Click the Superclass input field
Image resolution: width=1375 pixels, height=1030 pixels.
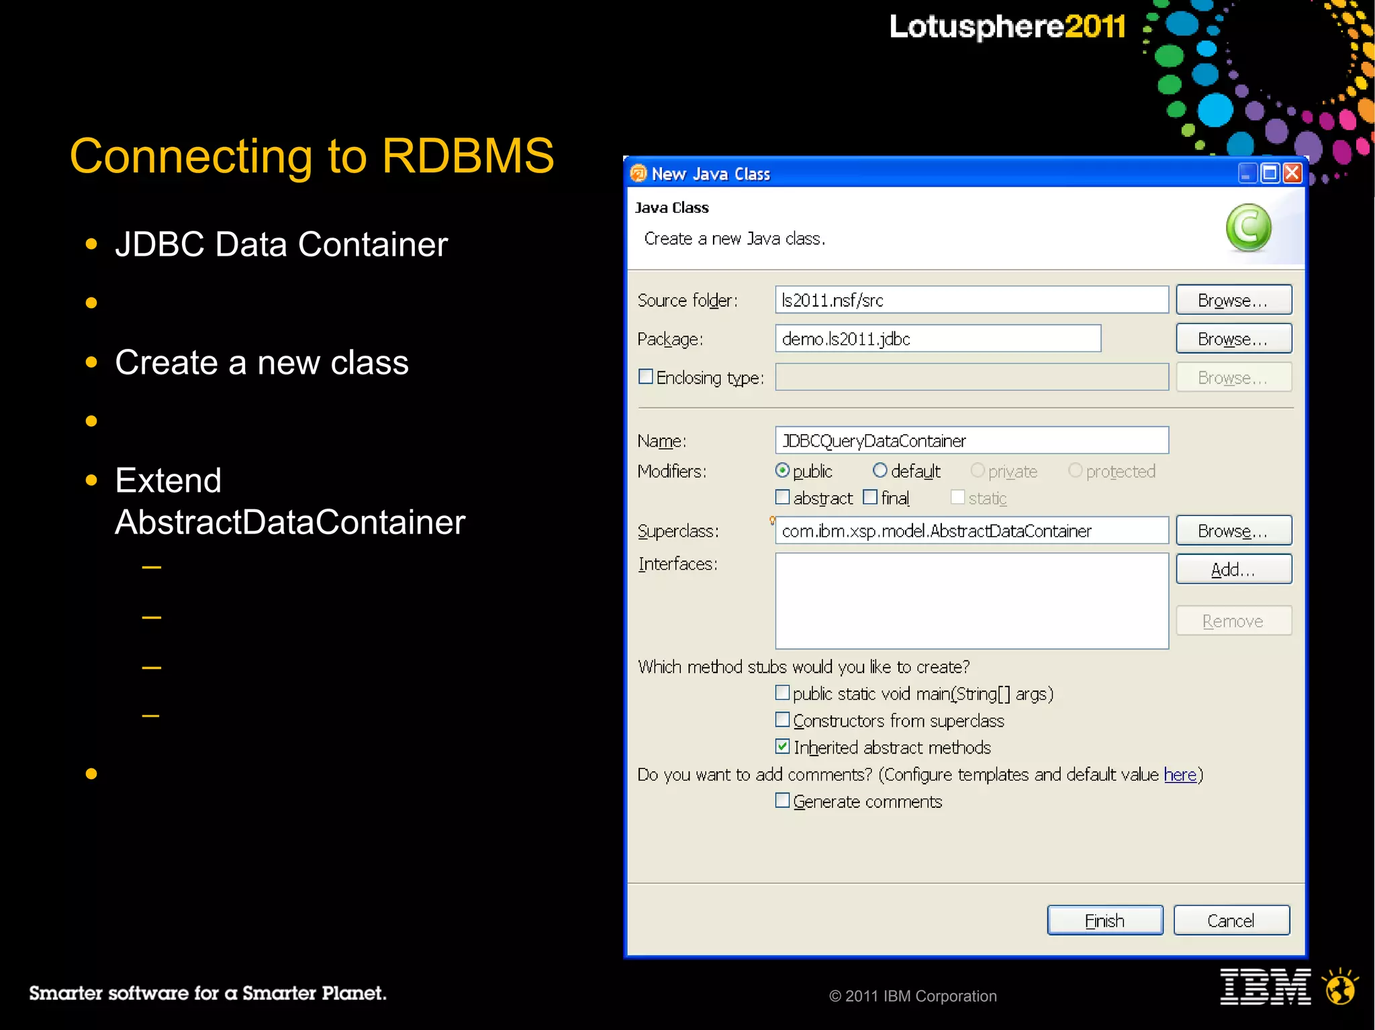tap(971, 530)
